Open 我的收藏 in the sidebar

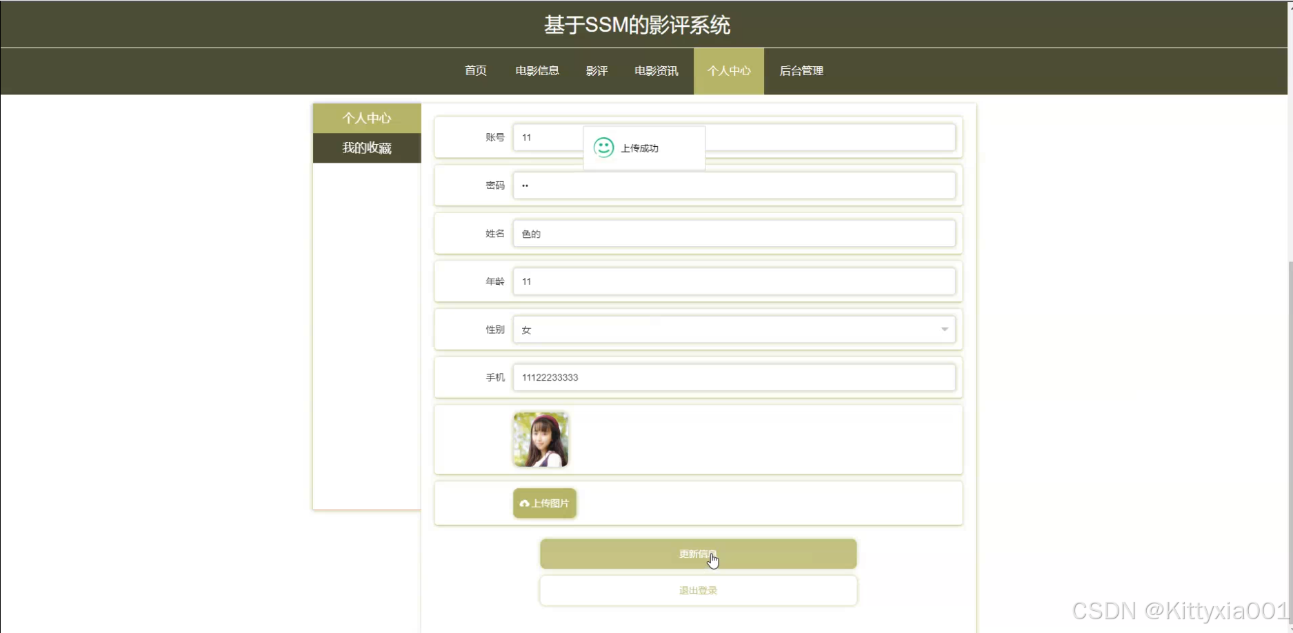[x=367, y=148]
